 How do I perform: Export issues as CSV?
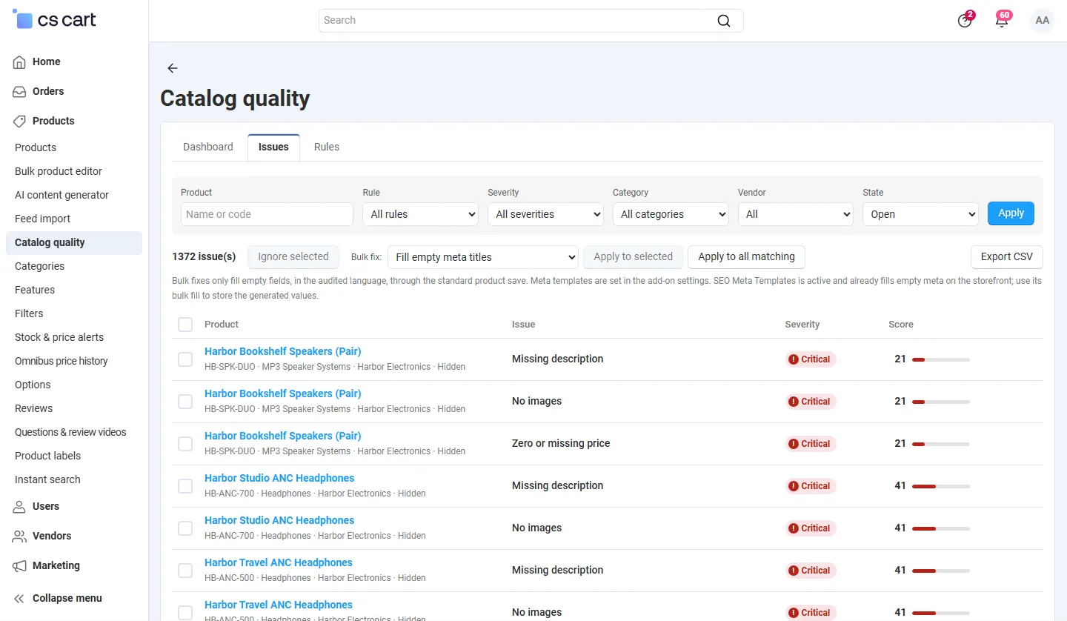click(x=1006, y=257)
